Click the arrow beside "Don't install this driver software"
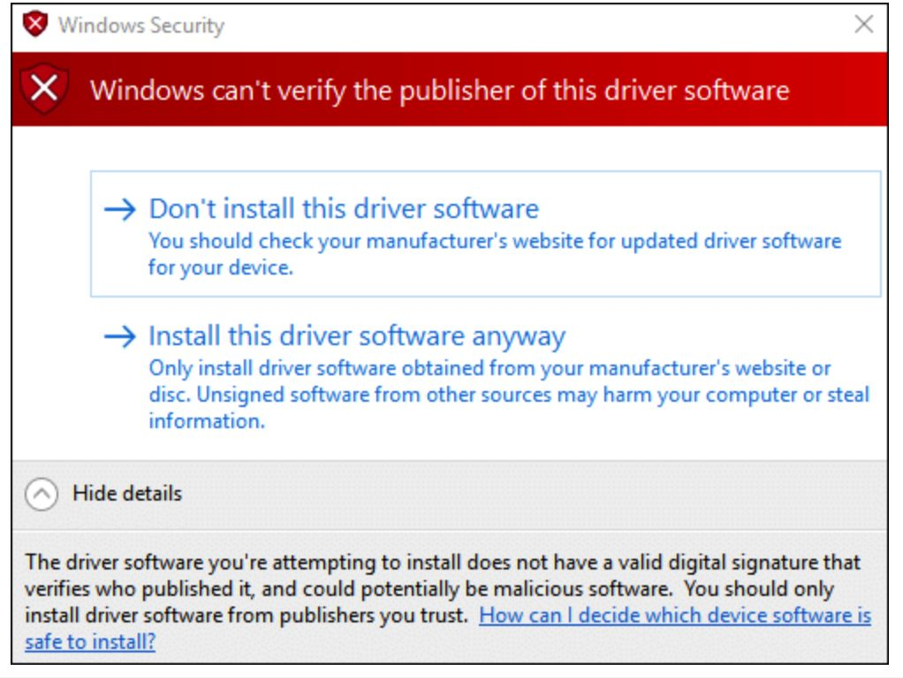The height and width of the screenshot is (678, 903). [x=120, y=209]
